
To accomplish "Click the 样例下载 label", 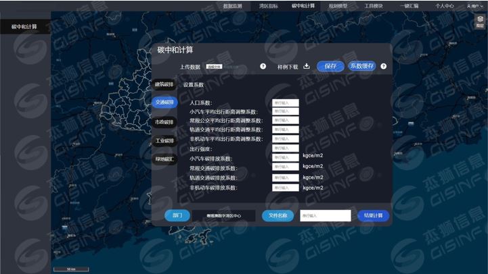I will pos(288,67).
